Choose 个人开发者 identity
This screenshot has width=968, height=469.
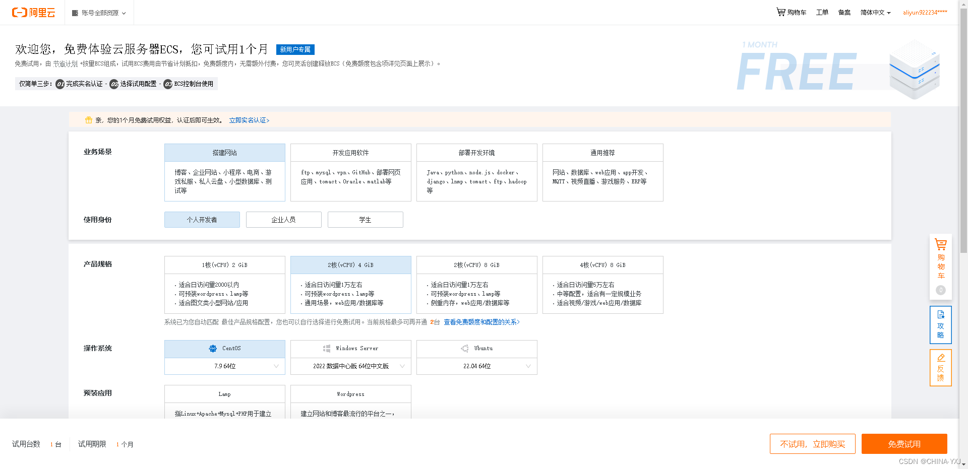[202, 220]
